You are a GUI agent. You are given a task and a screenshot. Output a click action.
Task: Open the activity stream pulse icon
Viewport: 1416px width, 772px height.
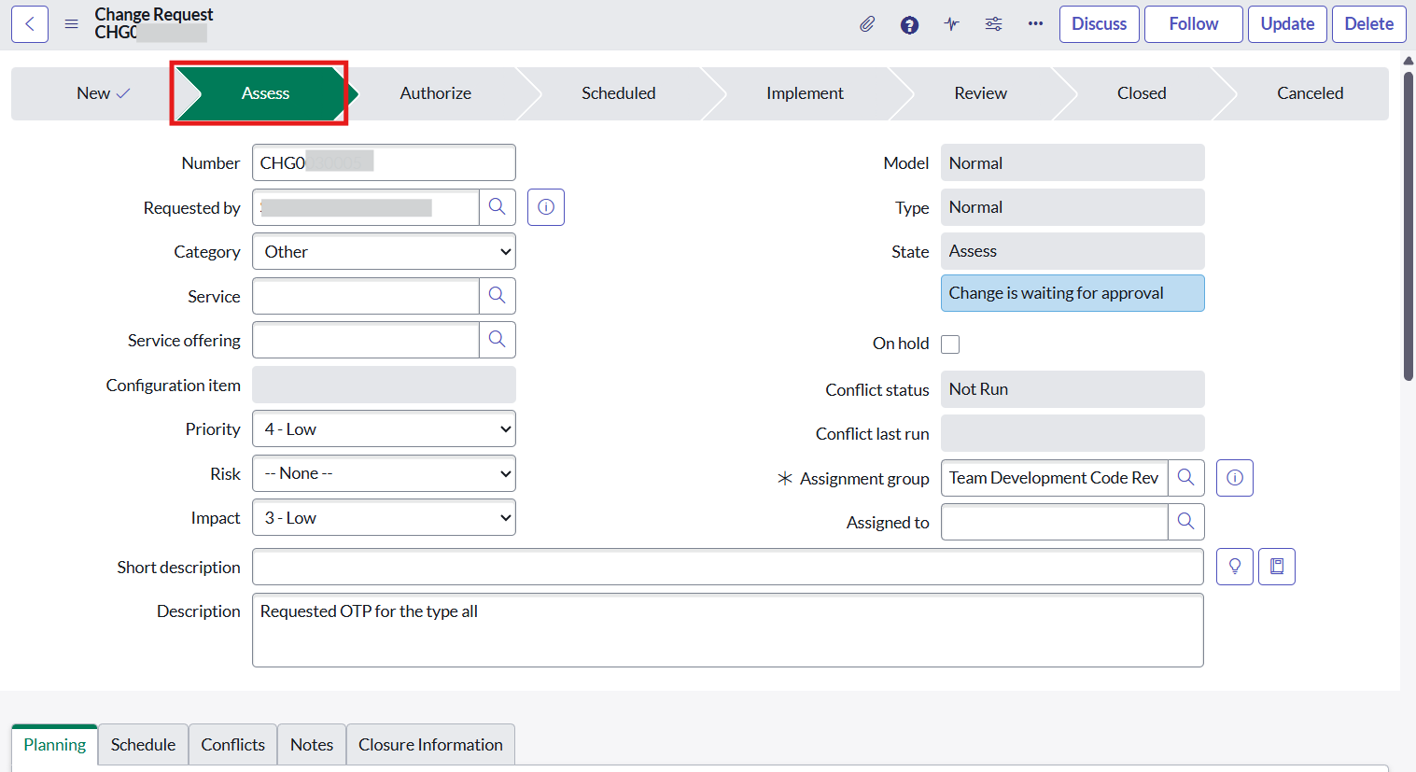pyautogui.click(x=951, y=24)
